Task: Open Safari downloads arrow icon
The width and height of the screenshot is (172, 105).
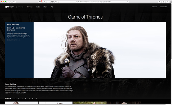Action: (x=159, y=2)
